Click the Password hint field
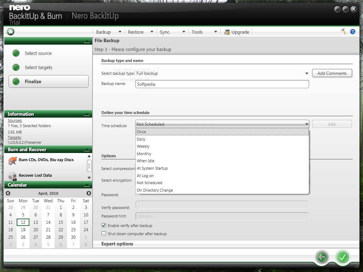363x272 pixels. [x=222, y=216]
